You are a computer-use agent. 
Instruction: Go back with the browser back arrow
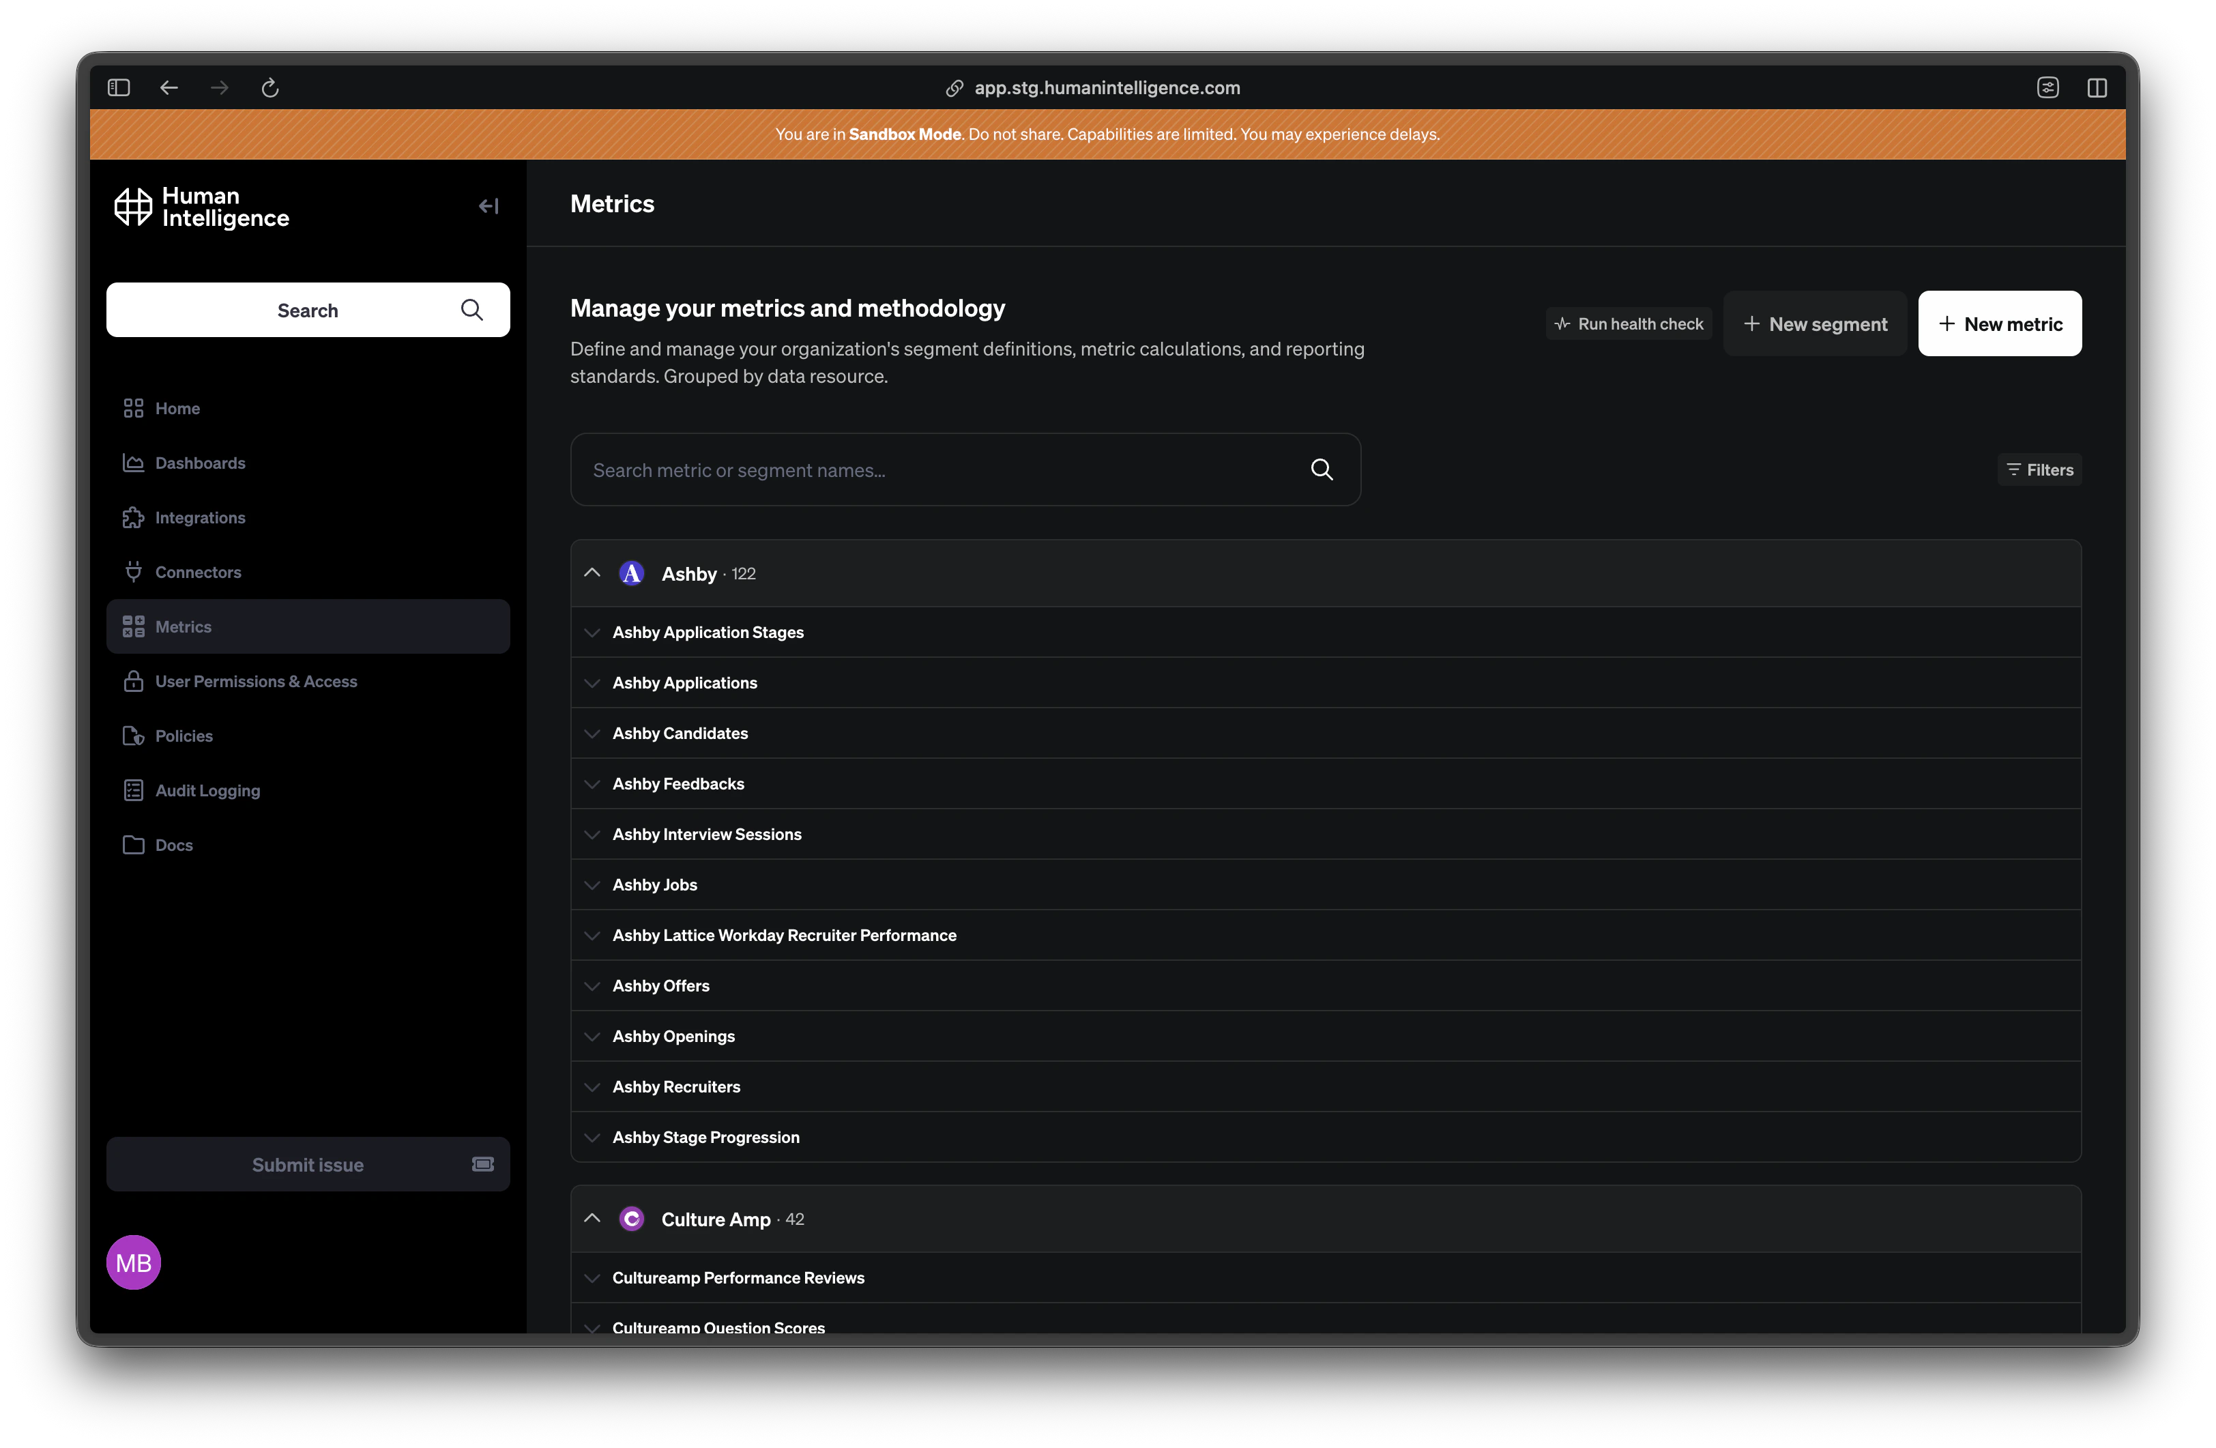click(169, 87)
